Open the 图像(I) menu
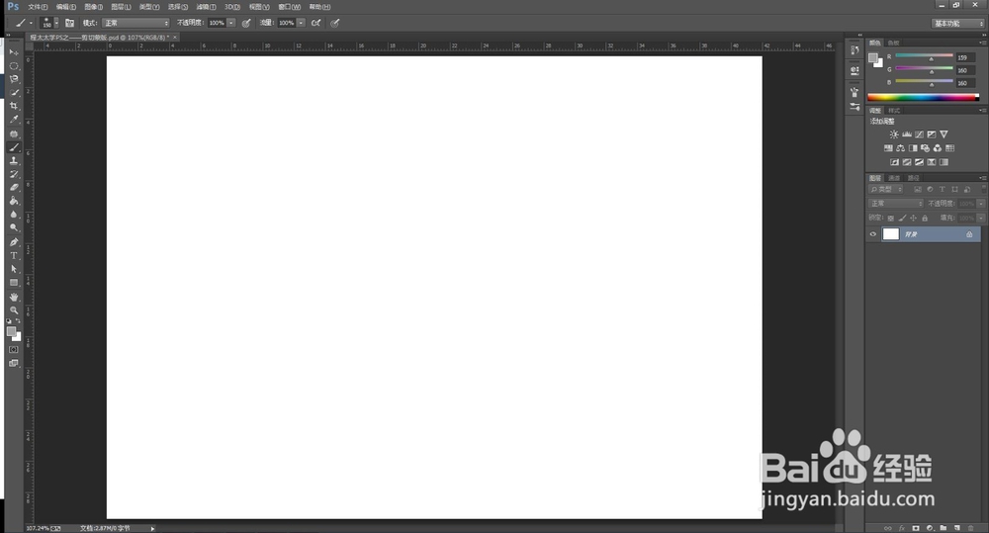 (93, 7)
